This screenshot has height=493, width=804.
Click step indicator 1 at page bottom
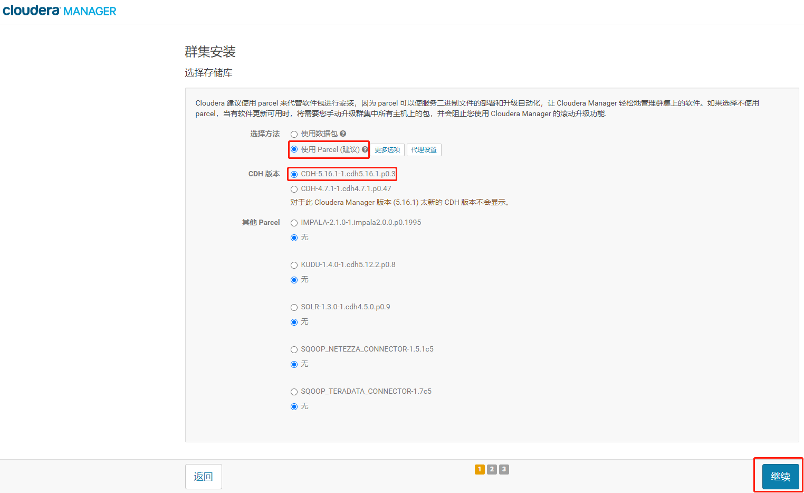coord(480,469)
